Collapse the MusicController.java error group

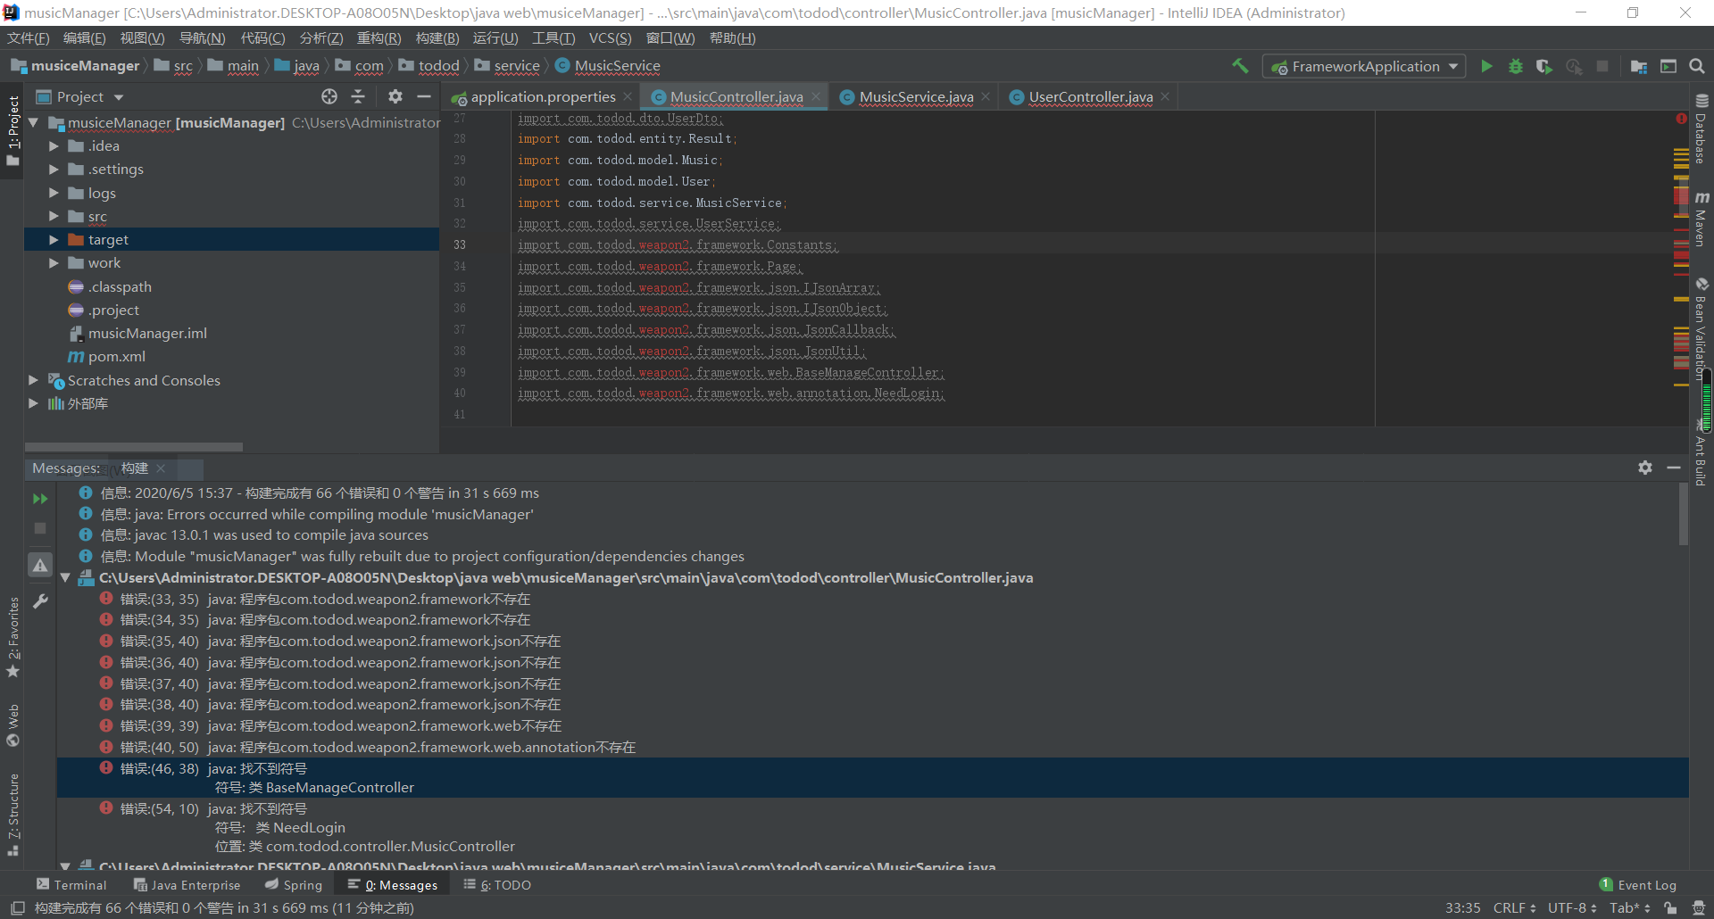[x=65, y=577]
